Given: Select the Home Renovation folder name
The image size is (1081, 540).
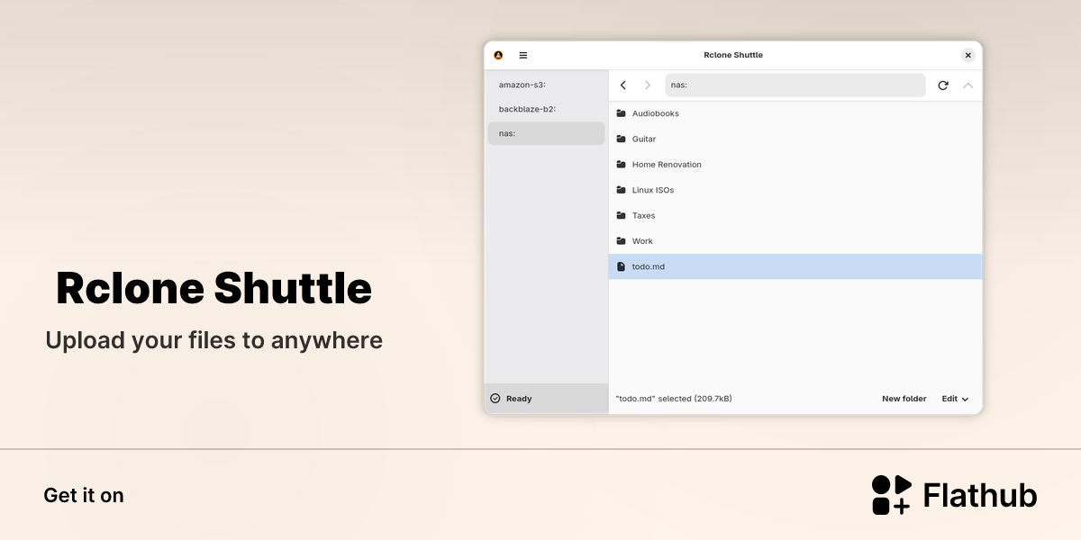Looking at the screenshot, I should click(667, 165).
